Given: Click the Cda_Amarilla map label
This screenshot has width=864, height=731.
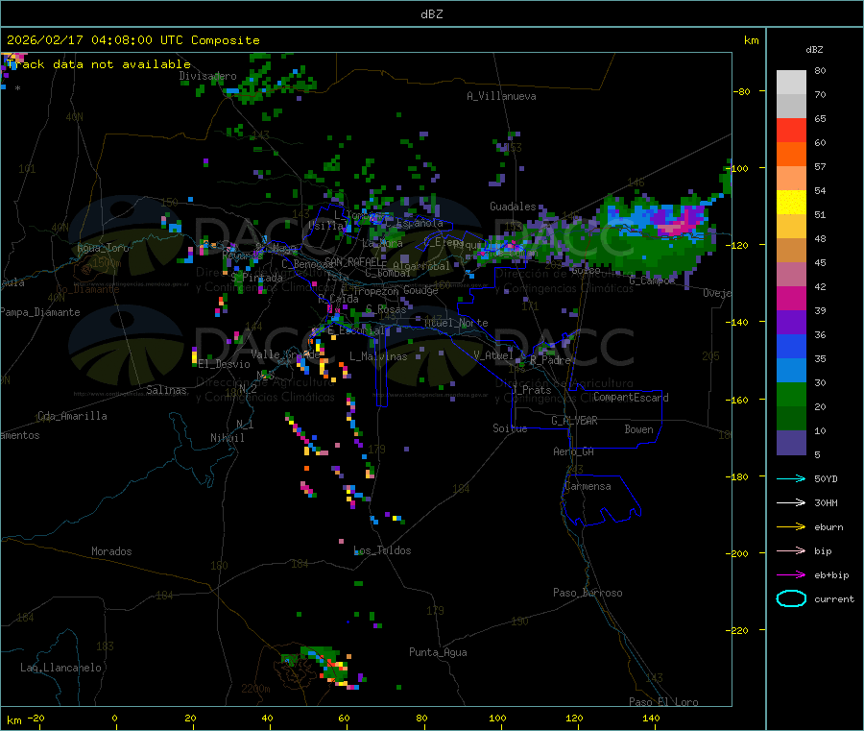Looking at the screenshot, I should [x=72, y=416].
